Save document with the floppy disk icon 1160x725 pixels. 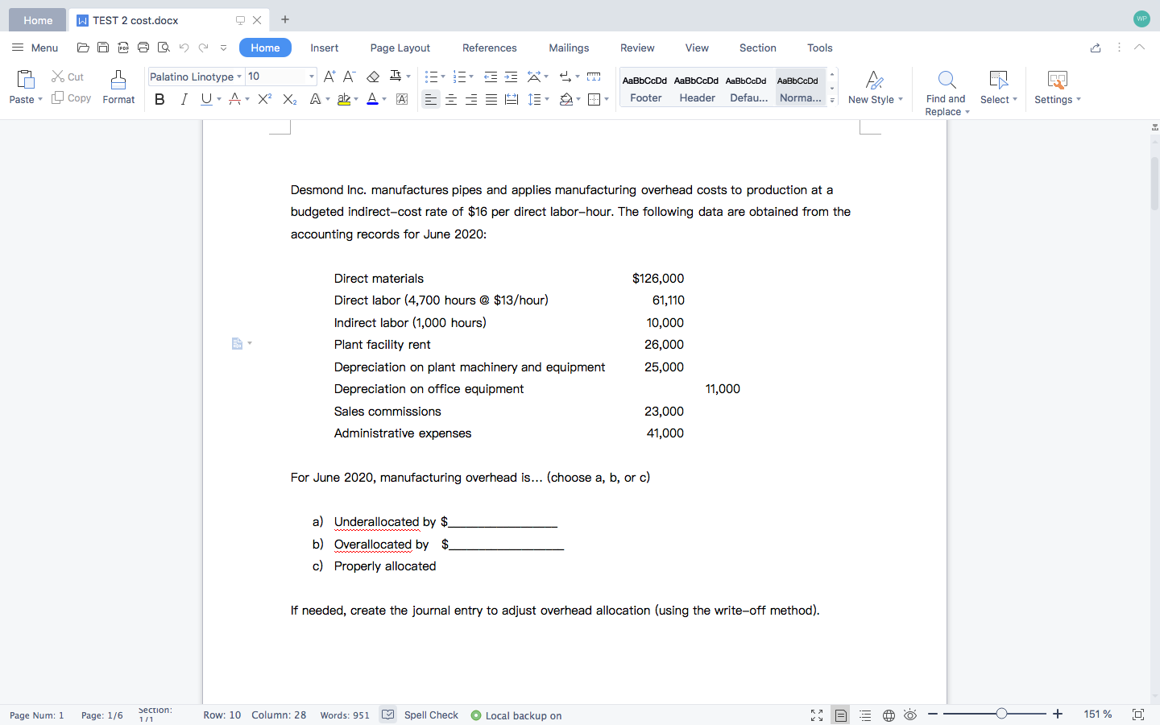103,48
